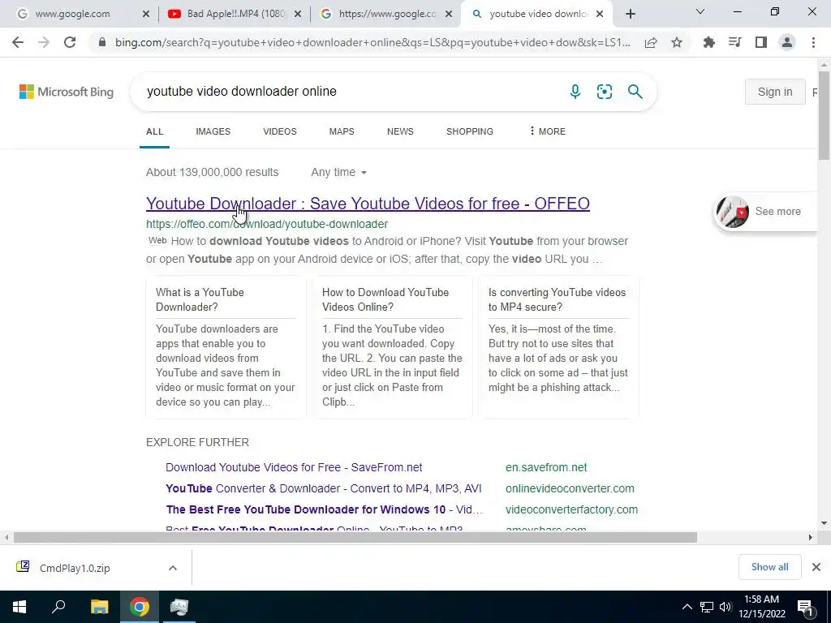Open the OFFEO Youtube Downloader result

point(368,204)
